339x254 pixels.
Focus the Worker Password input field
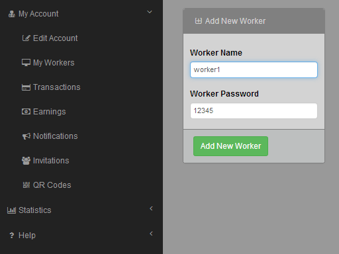tap(254, 111)
